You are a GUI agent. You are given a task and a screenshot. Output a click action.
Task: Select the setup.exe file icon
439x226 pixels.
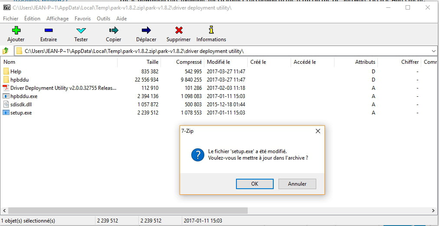pyautogui.click(x=6, y=113)
